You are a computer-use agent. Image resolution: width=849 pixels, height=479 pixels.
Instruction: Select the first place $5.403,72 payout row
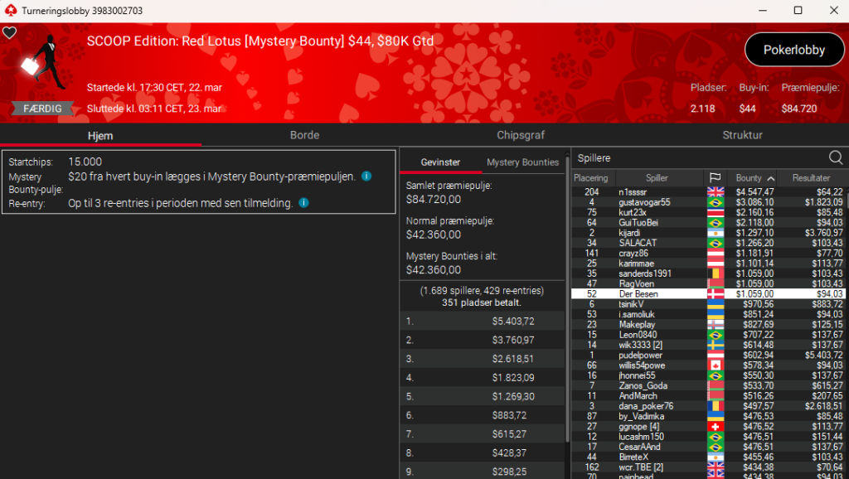tap(483, 321)
